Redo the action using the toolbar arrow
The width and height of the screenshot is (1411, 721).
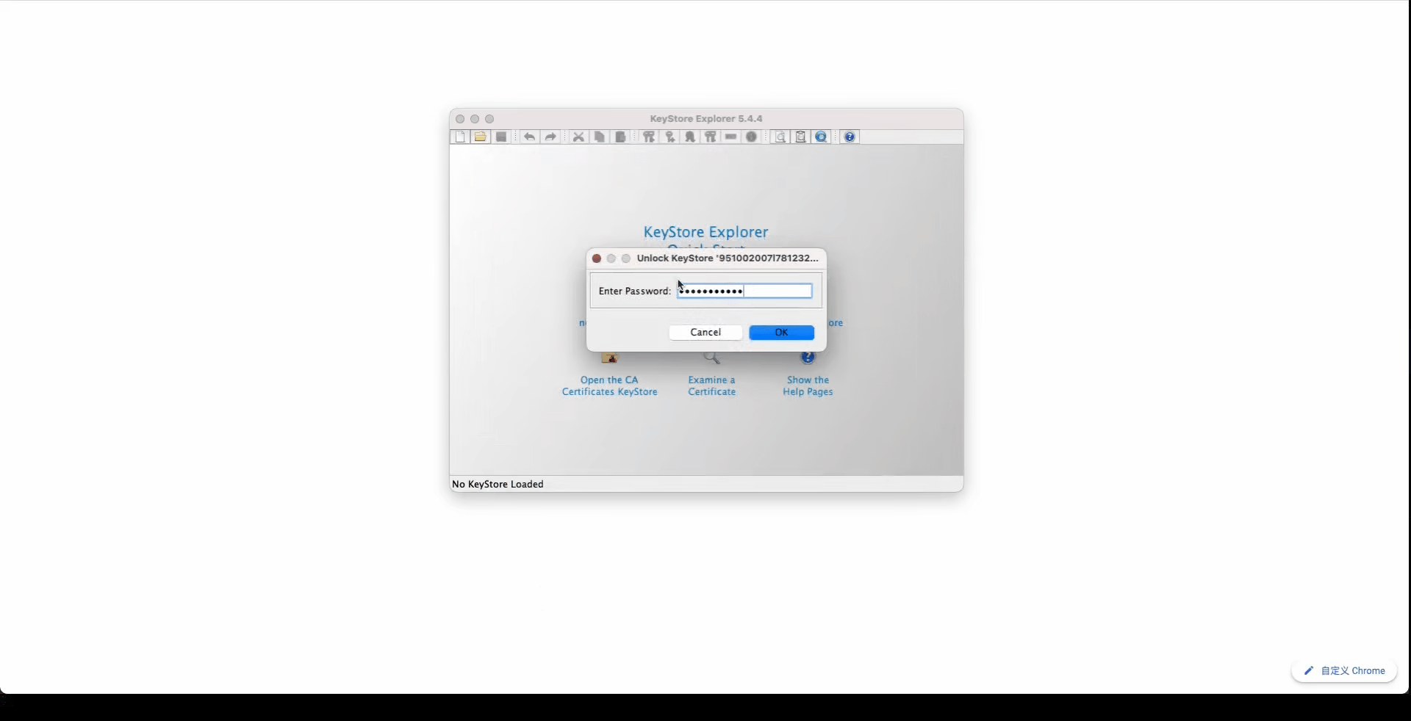coord(550,137)
